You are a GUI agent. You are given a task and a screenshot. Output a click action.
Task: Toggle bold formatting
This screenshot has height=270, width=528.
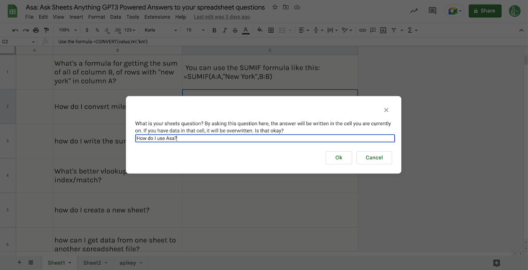pos(214,30)
